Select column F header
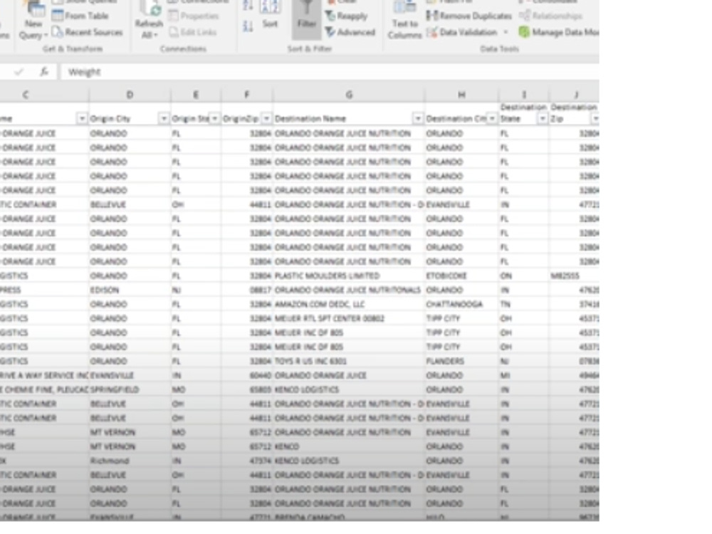Image resolution: width=712 pixels, height=534 pixels. [x=247, y=95]
